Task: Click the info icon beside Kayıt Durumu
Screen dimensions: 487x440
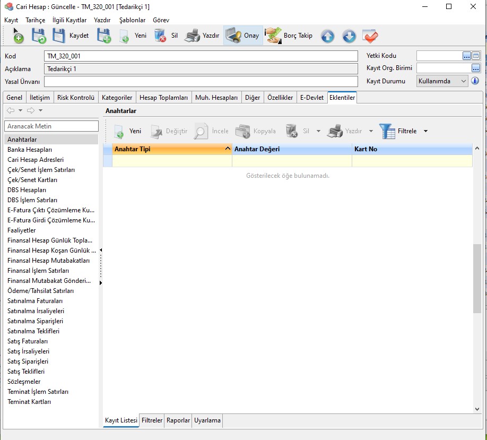Action: pos(475,81)
